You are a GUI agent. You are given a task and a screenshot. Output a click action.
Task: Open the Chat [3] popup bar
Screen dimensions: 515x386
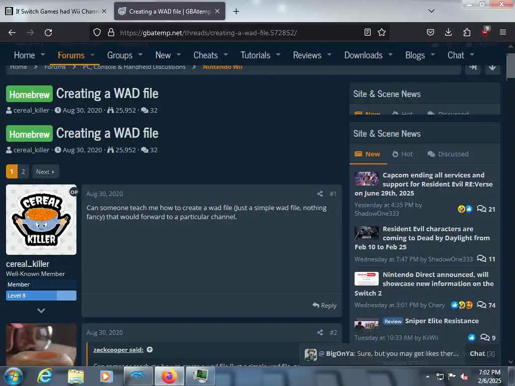coord(482,353)
